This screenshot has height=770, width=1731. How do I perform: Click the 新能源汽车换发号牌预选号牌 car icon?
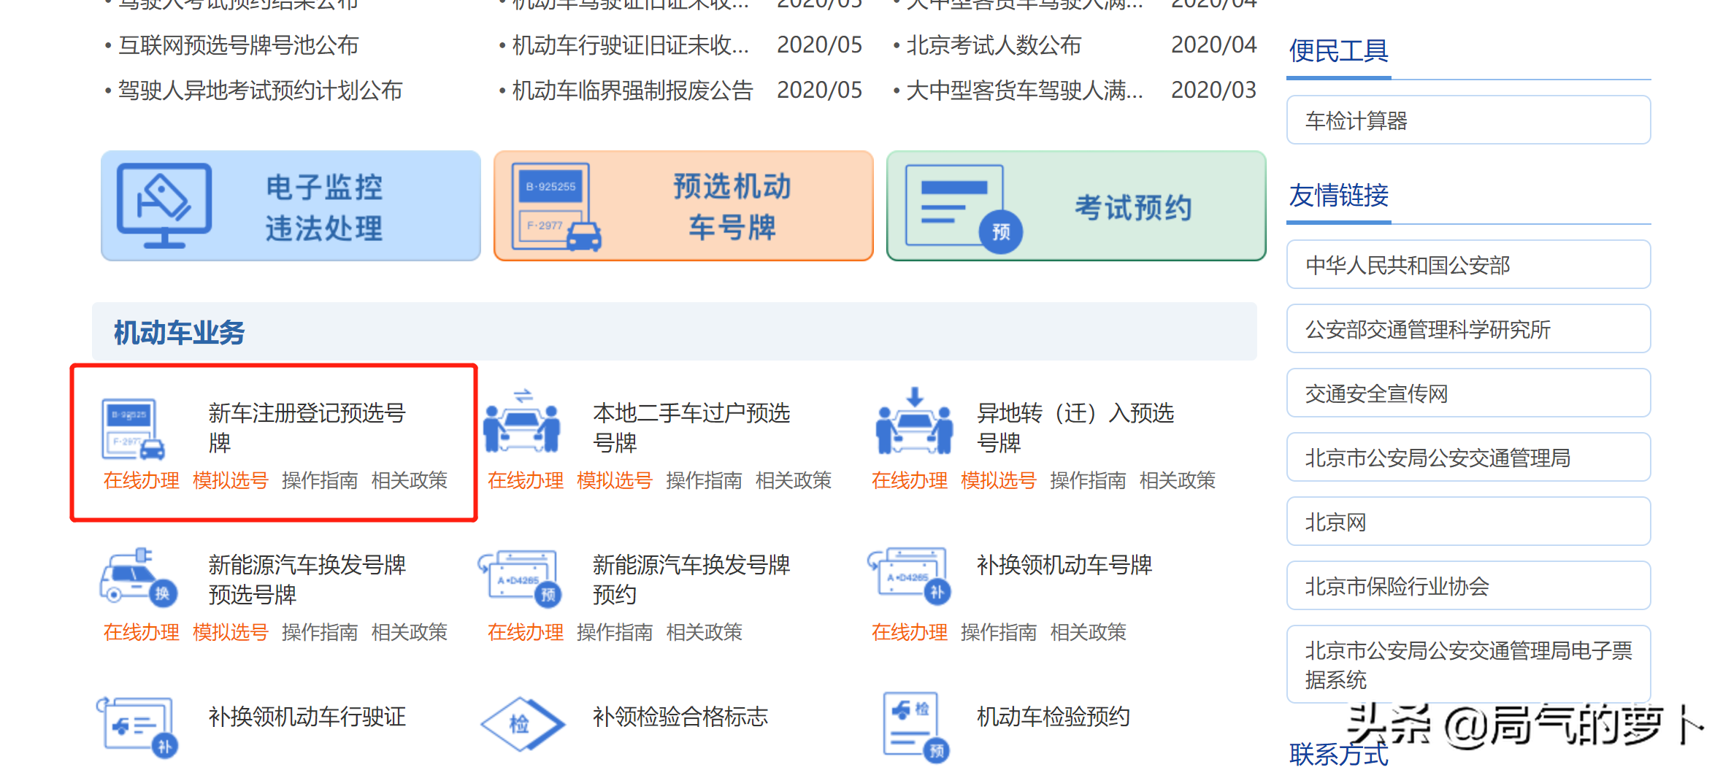138,577
